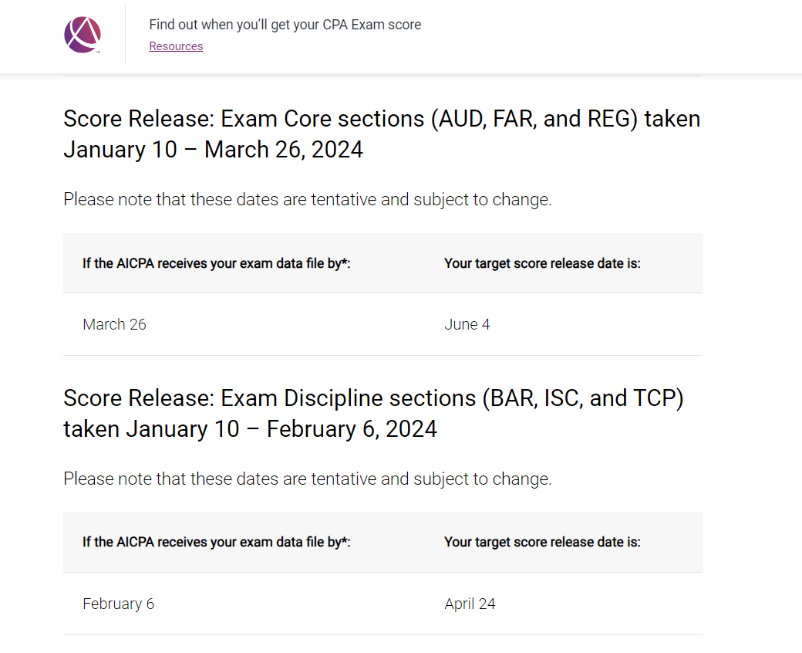Click the "January 10 – March 26, 2024" date range
The image size is (802, 653).
[213, 150]
